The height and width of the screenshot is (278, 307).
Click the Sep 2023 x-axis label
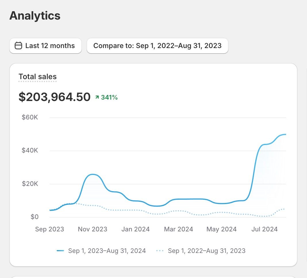(x=49, y=229)
